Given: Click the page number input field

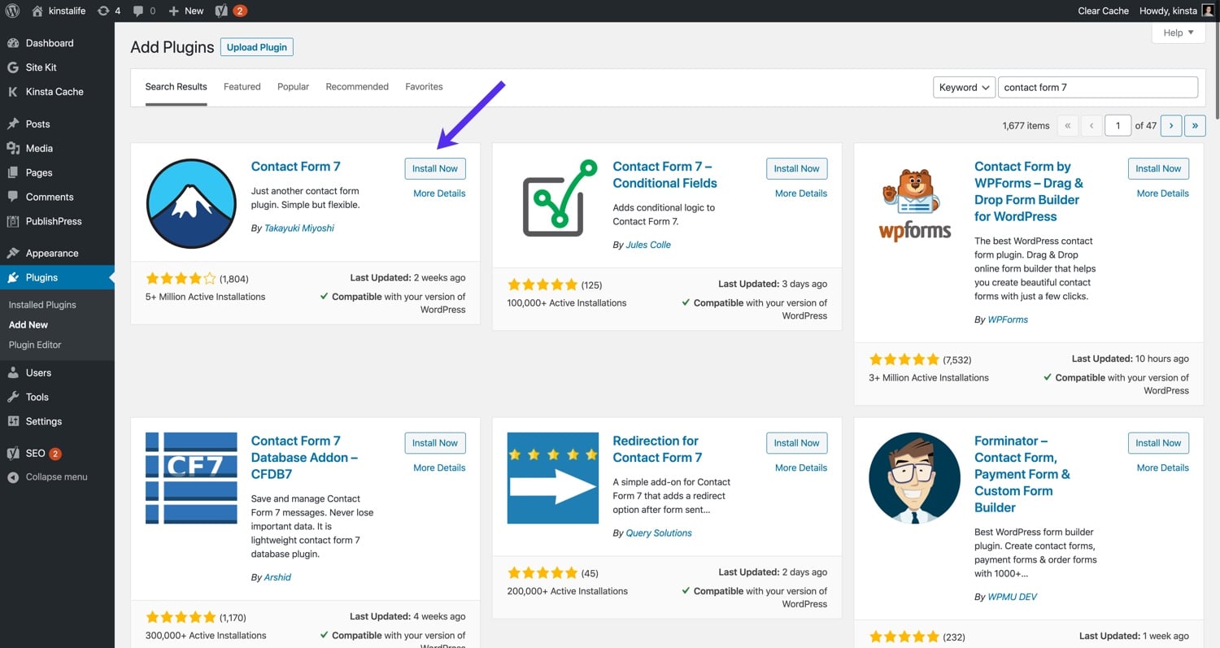Looking at the screenshot, I should click(x=1118, y=125).
